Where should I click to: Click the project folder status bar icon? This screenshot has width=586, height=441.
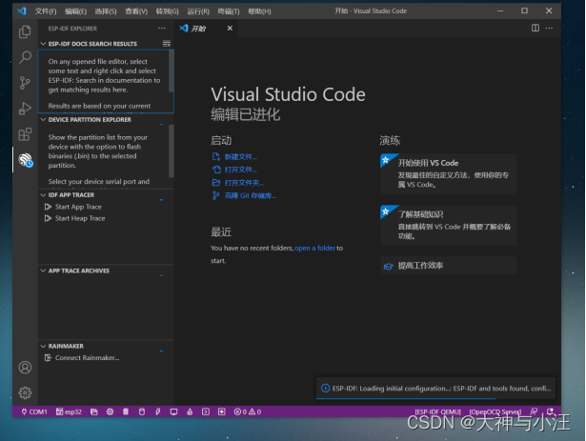point(93,411)
